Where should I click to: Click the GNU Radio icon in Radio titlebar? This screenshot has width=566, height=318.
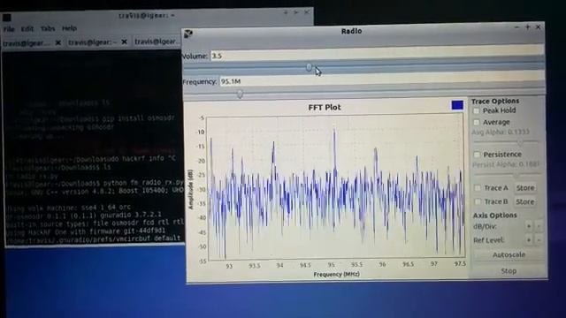188,34
